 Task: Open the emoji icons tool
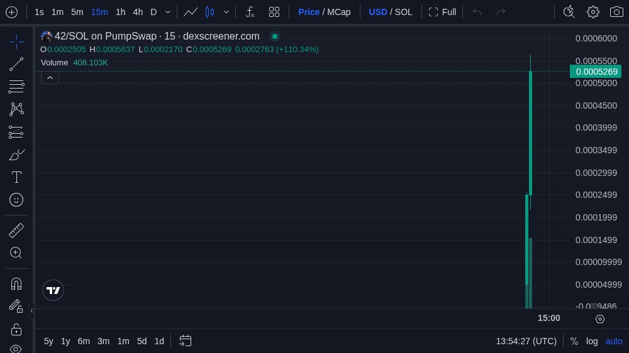pyautogui.click(x=16, y=200)
